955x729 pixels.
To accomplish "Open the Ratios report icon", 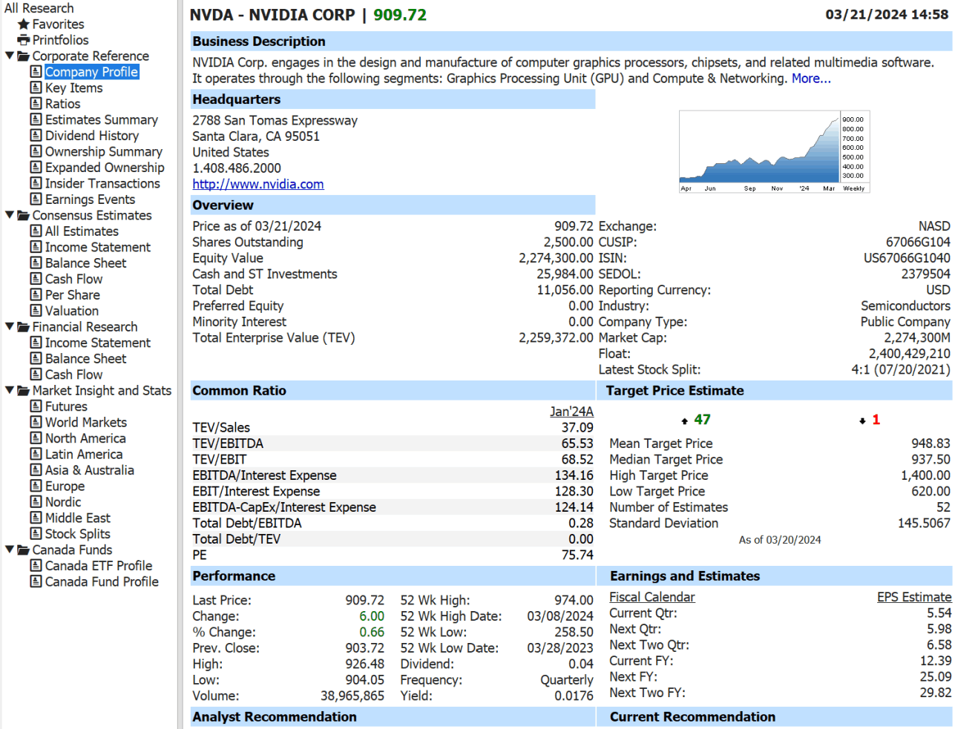I will pos(36,104).
